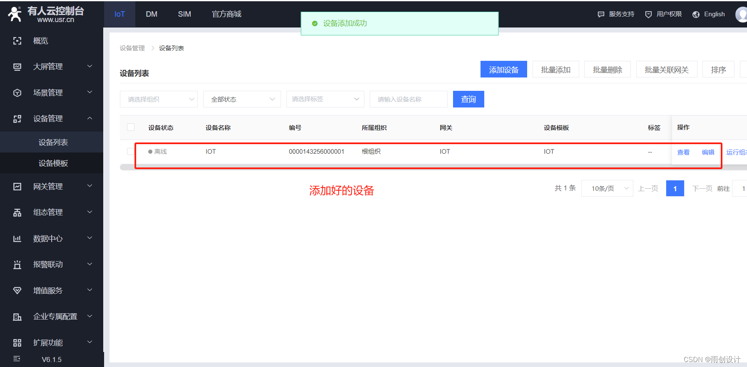Expand the 场景管理 menu chevron

point(90,92)
